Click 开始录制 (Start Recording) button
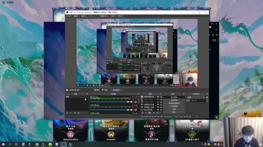The image size is (263, 147). point(174,100)
